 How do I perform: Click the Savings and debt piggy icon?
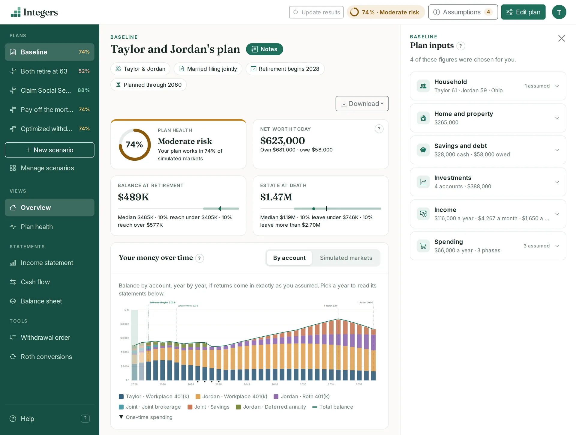tap(423, 150)
